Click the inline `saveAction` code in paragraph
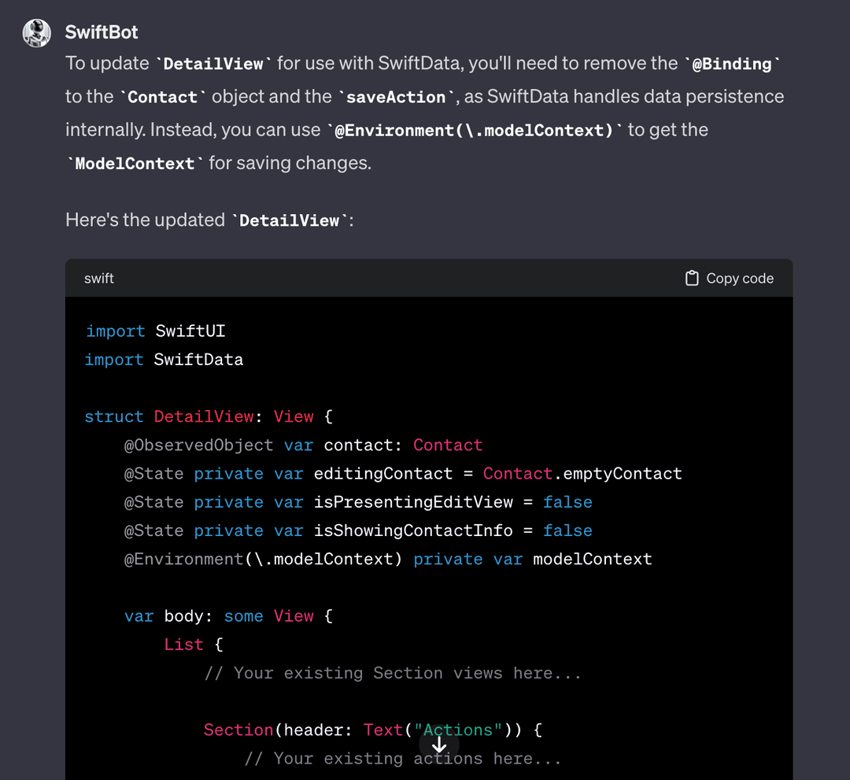The height and width of the screenshot is (780, 850). coord(396,97)
